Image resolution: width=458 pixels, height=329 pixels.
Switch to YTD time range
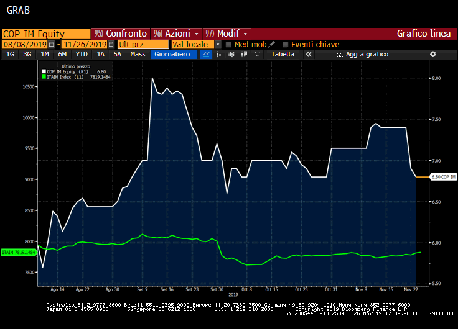82,55
